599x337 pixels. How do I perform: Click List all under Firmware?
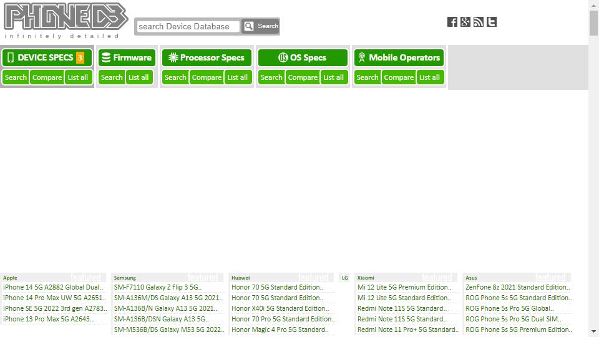[x=139, y=77]
